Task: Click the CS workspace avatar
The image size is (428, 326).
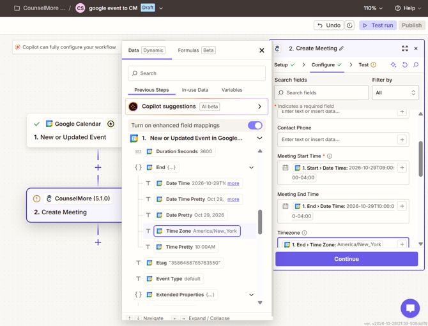Action: coord(80,8)
